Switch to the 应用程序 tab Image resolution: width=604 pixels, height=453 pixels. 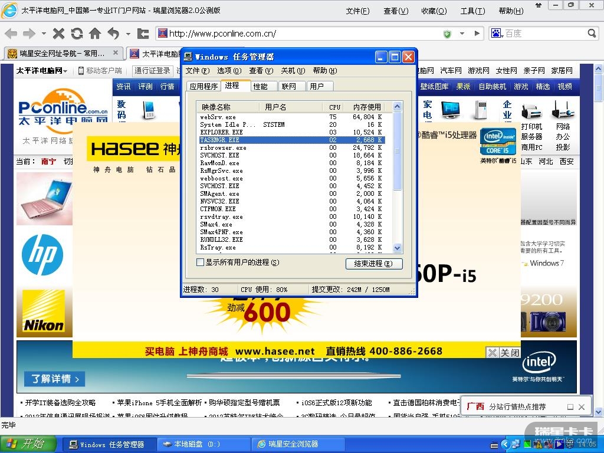(x=203, y=86)
